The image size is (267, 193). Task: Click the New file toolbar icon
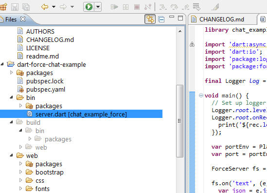click(x=3, y=7)
